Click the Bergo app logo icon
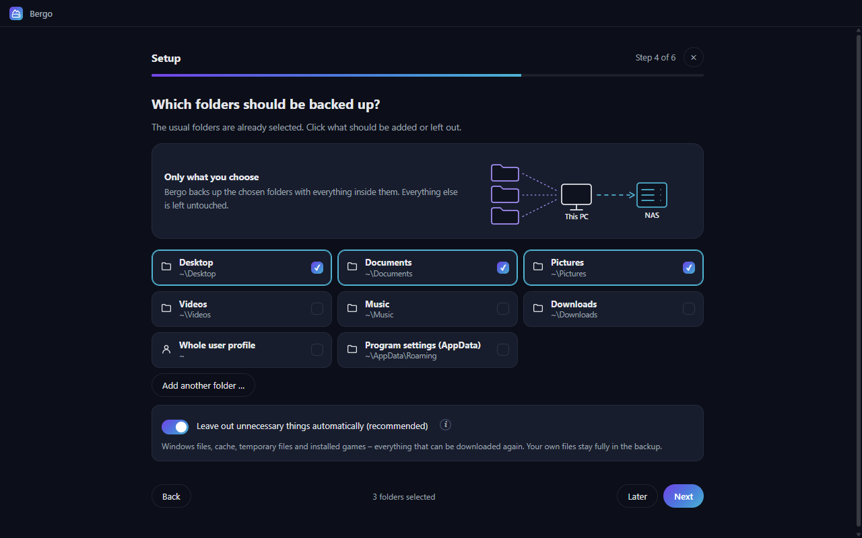862x538 pixels. coord(16,13)
